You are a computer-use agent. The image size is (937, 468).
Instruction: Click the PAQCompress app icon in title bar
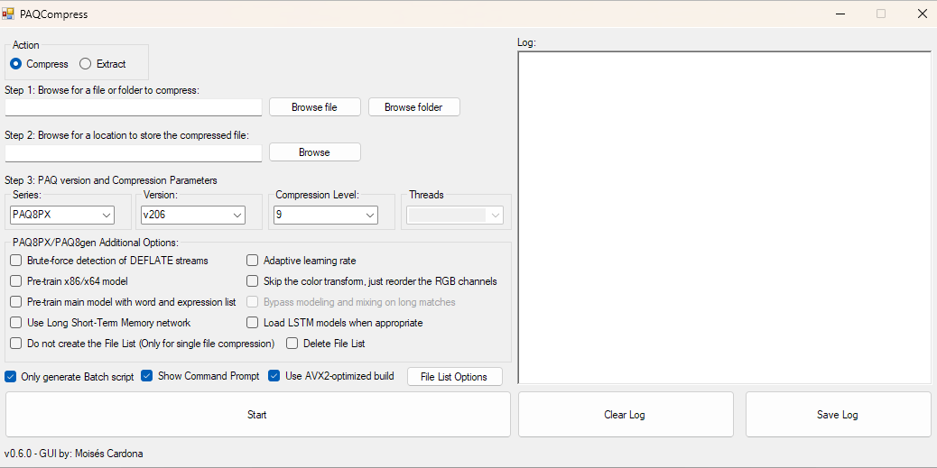pyautogui.click(x=8, y=14)
